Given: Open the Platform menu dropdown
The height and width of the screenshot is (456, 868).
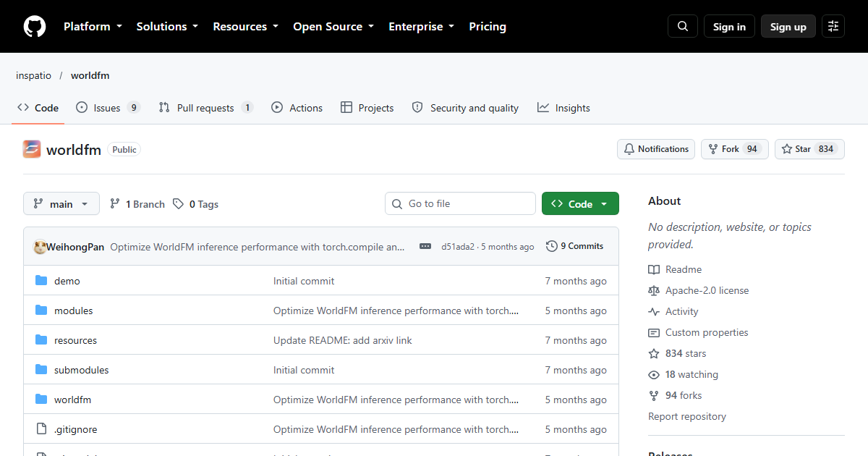Looking at the screenshot, I should pyautogui.click(x=93, y=27).
